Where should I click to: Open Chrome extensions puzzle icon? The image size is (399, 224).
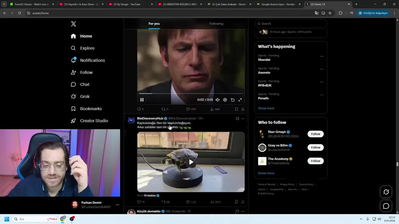click(340, 13)
